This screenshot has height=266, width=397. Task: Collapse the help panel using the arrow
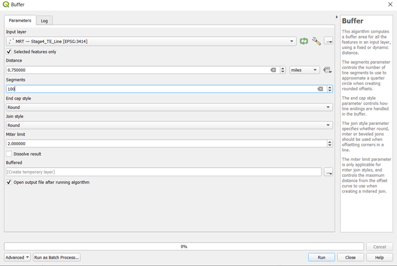(x=337, y=17)
